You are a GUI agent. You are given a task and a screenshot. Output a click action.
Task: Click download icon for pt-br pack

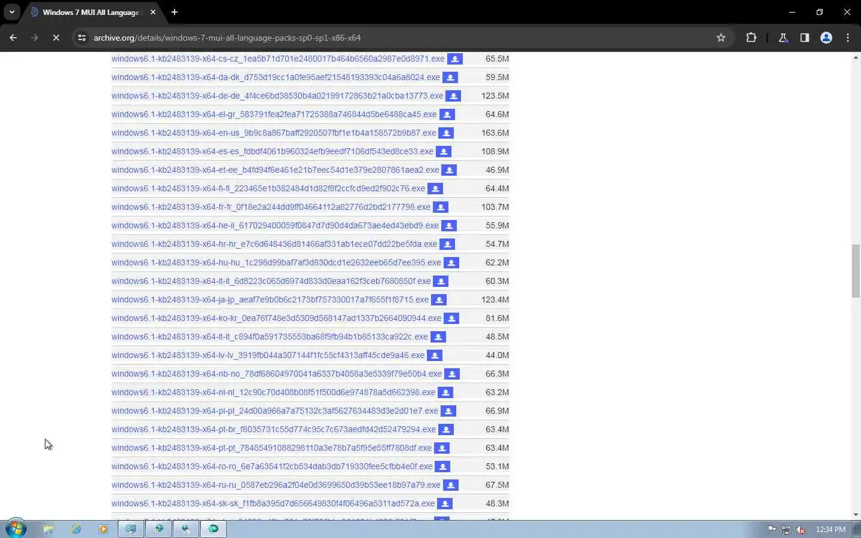[x=446, y=430]
